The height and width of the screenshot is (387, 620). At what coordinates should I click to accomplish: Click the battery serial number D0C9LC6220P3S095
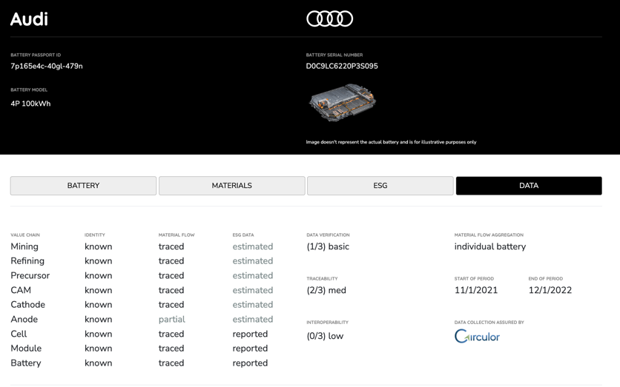[342, 66]
